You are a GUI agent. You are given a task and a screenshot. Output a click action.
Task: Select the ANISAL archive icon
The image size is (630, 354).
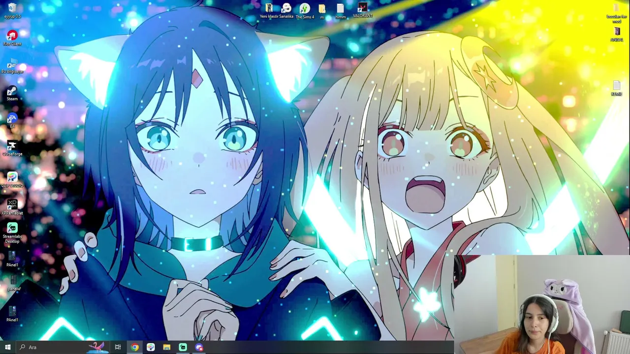pyautogui.click(x=617, y=34)
